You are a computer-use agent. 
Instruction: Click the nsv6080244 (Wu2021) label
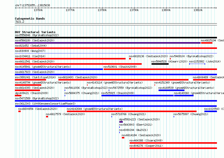pyautogui.click(x=133, y=130)
